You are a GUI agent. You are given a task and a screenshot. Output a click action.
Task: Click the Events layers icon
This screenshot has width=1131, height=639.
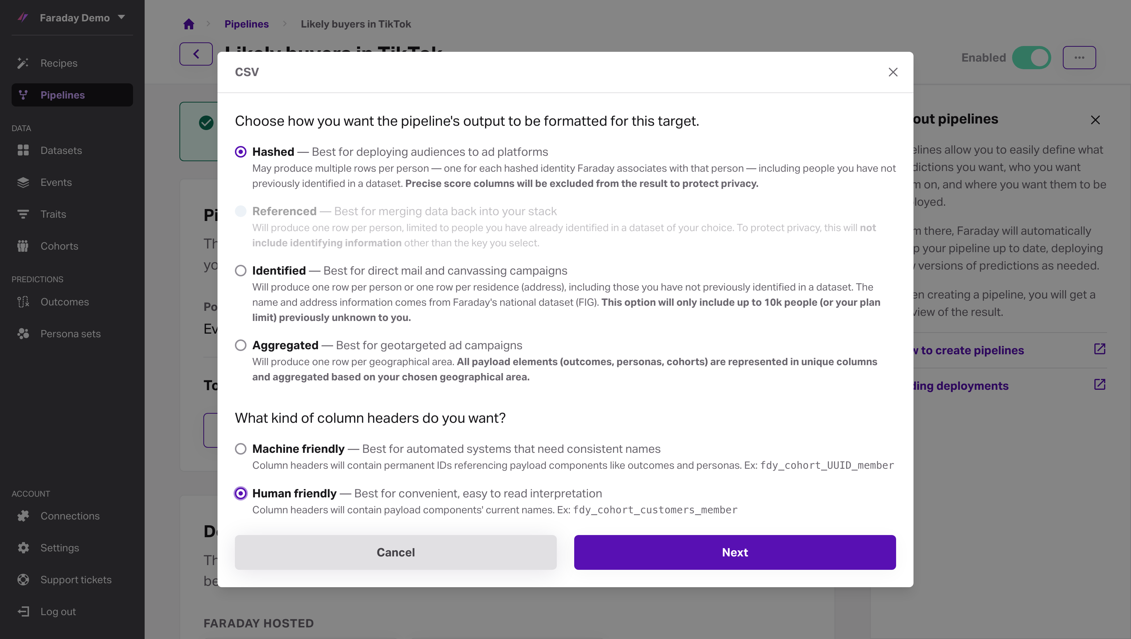coord(23,182)
